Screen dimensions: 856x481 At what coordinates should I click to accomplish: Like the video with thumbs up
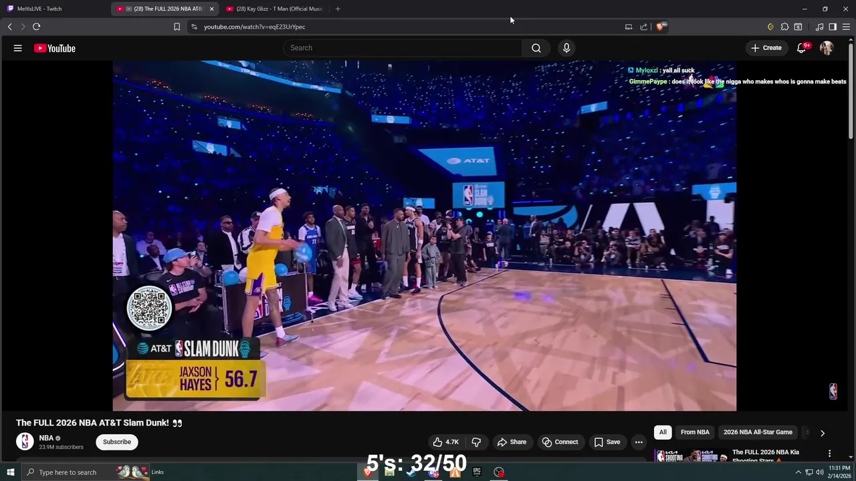tap(445, 442)
